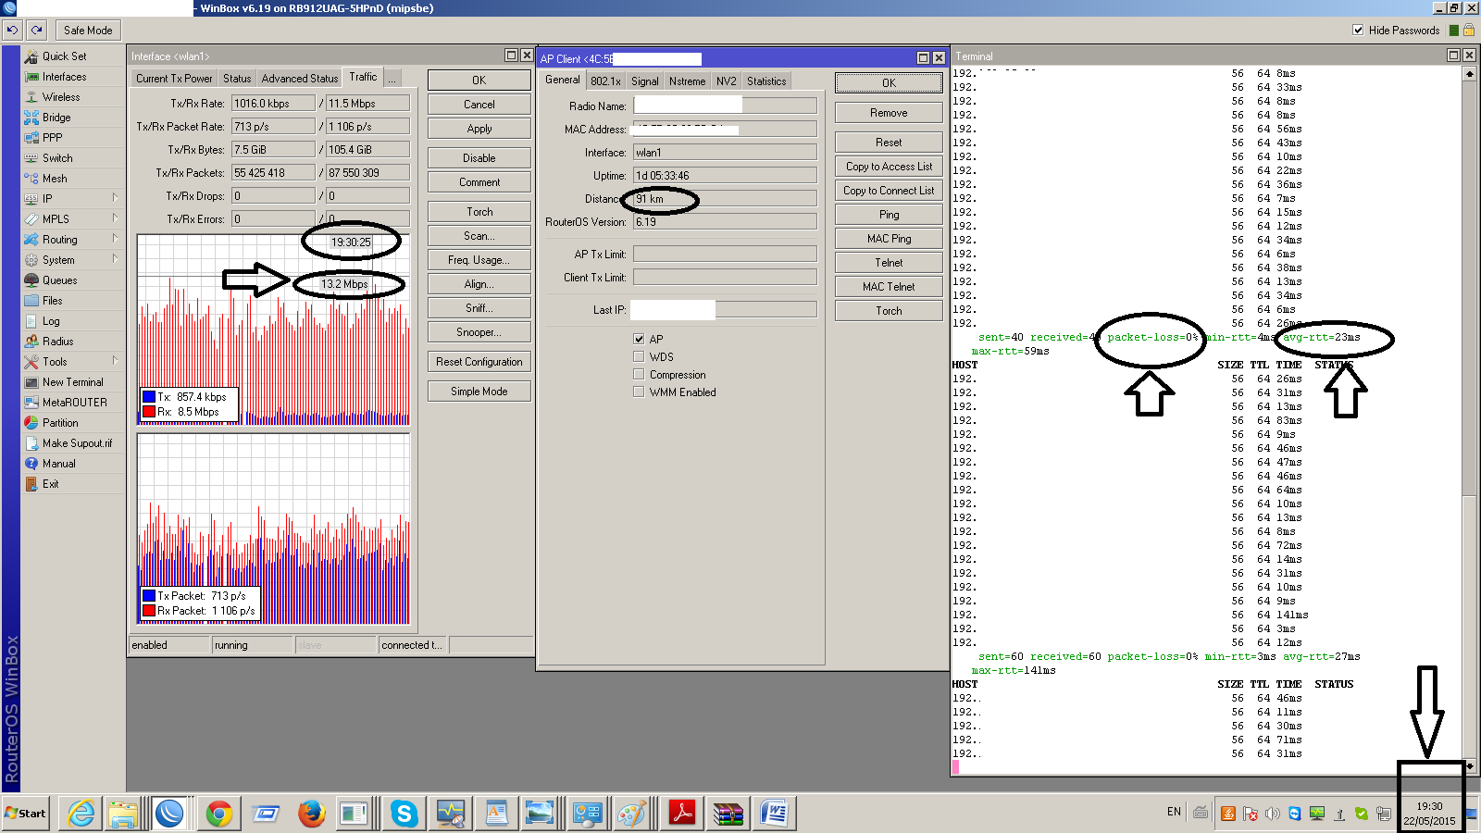Click the Undo arrow in toolbar
Viewport: 1481px width, 833px height.
(x=12, y=31)
